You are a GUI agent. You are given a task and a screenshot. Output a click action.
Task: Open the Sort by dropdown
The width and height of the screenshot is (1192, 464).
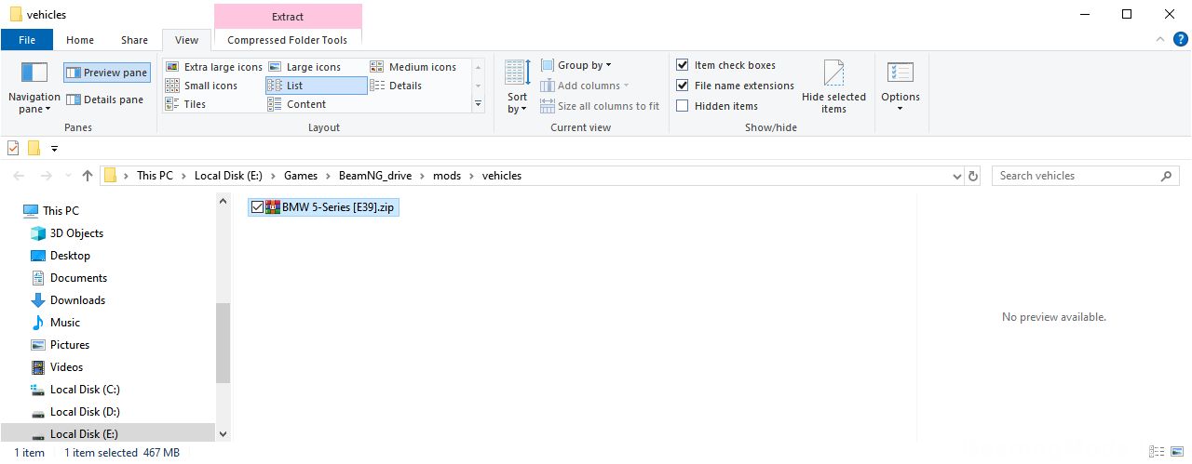point(517,86)
